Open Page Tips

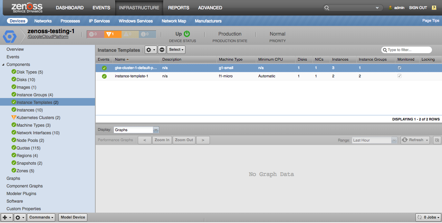pos(431,21)
